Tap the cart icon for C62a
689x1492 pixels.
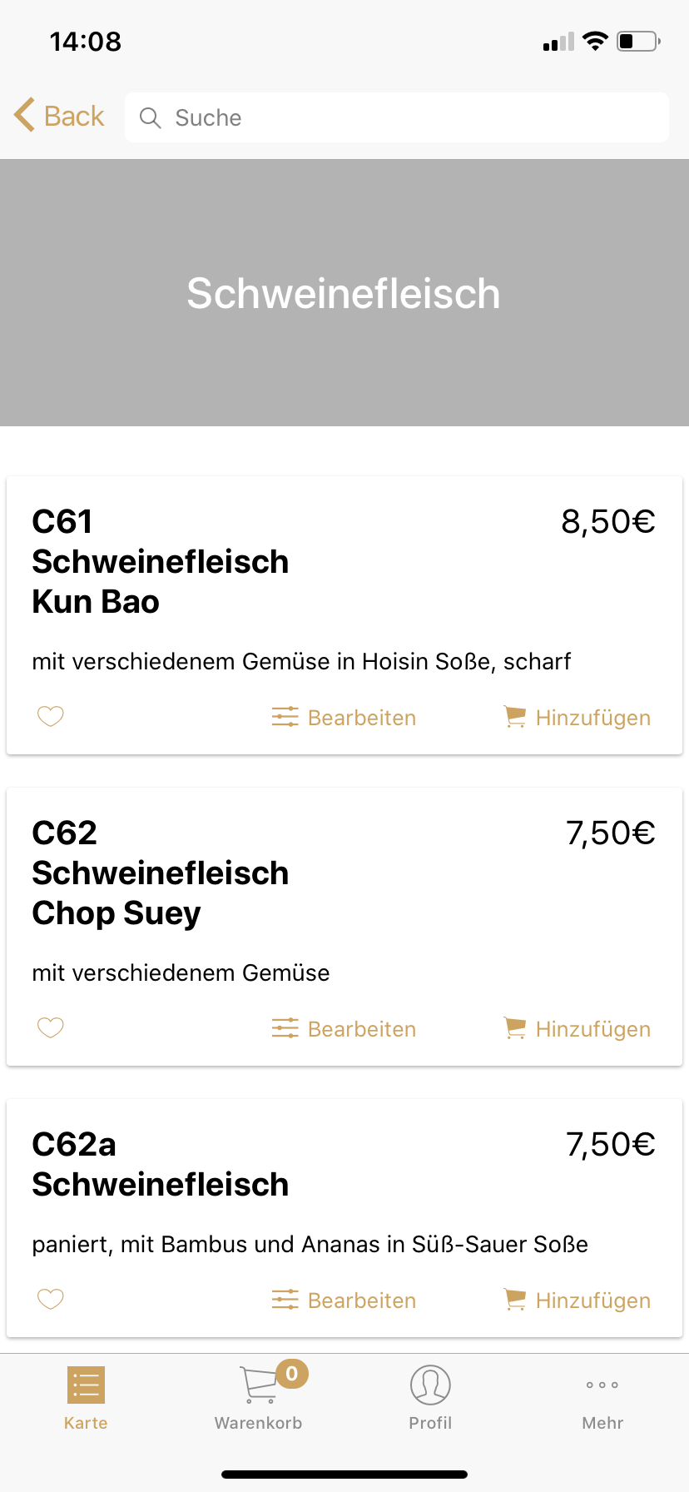[x=515, y=1300]
